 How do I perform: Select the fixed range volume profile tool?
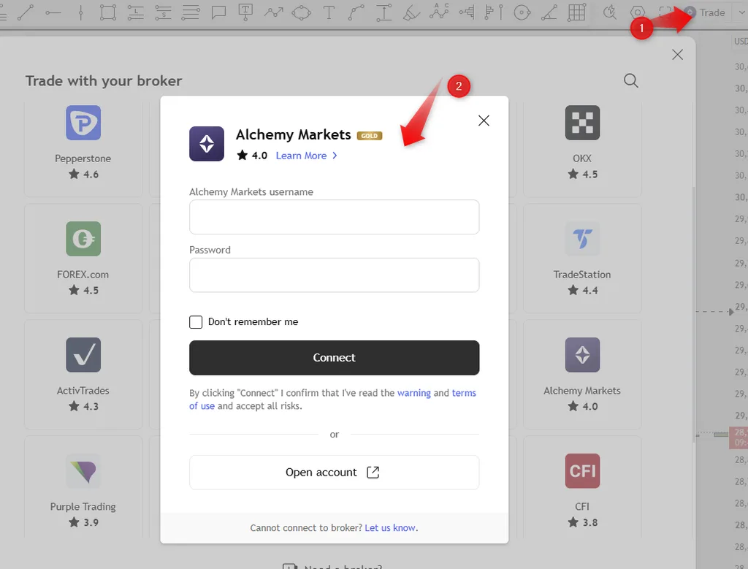[467, 12]
